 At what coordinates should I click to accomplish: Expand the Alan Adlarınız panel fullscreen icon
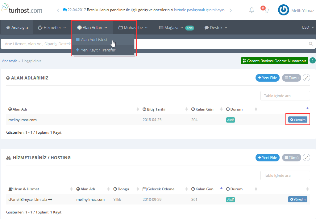pos(306,78)
